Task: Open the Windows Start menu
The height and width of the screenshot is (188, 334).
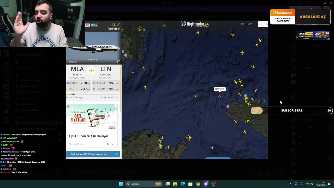Action: (121, 184)
